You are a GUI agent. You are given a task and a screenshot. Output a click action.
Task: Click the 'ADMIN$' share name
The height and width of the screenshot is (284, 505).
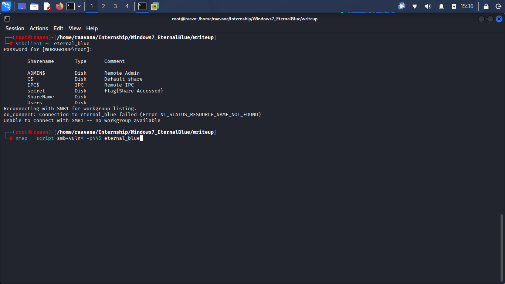pos(36,73)
